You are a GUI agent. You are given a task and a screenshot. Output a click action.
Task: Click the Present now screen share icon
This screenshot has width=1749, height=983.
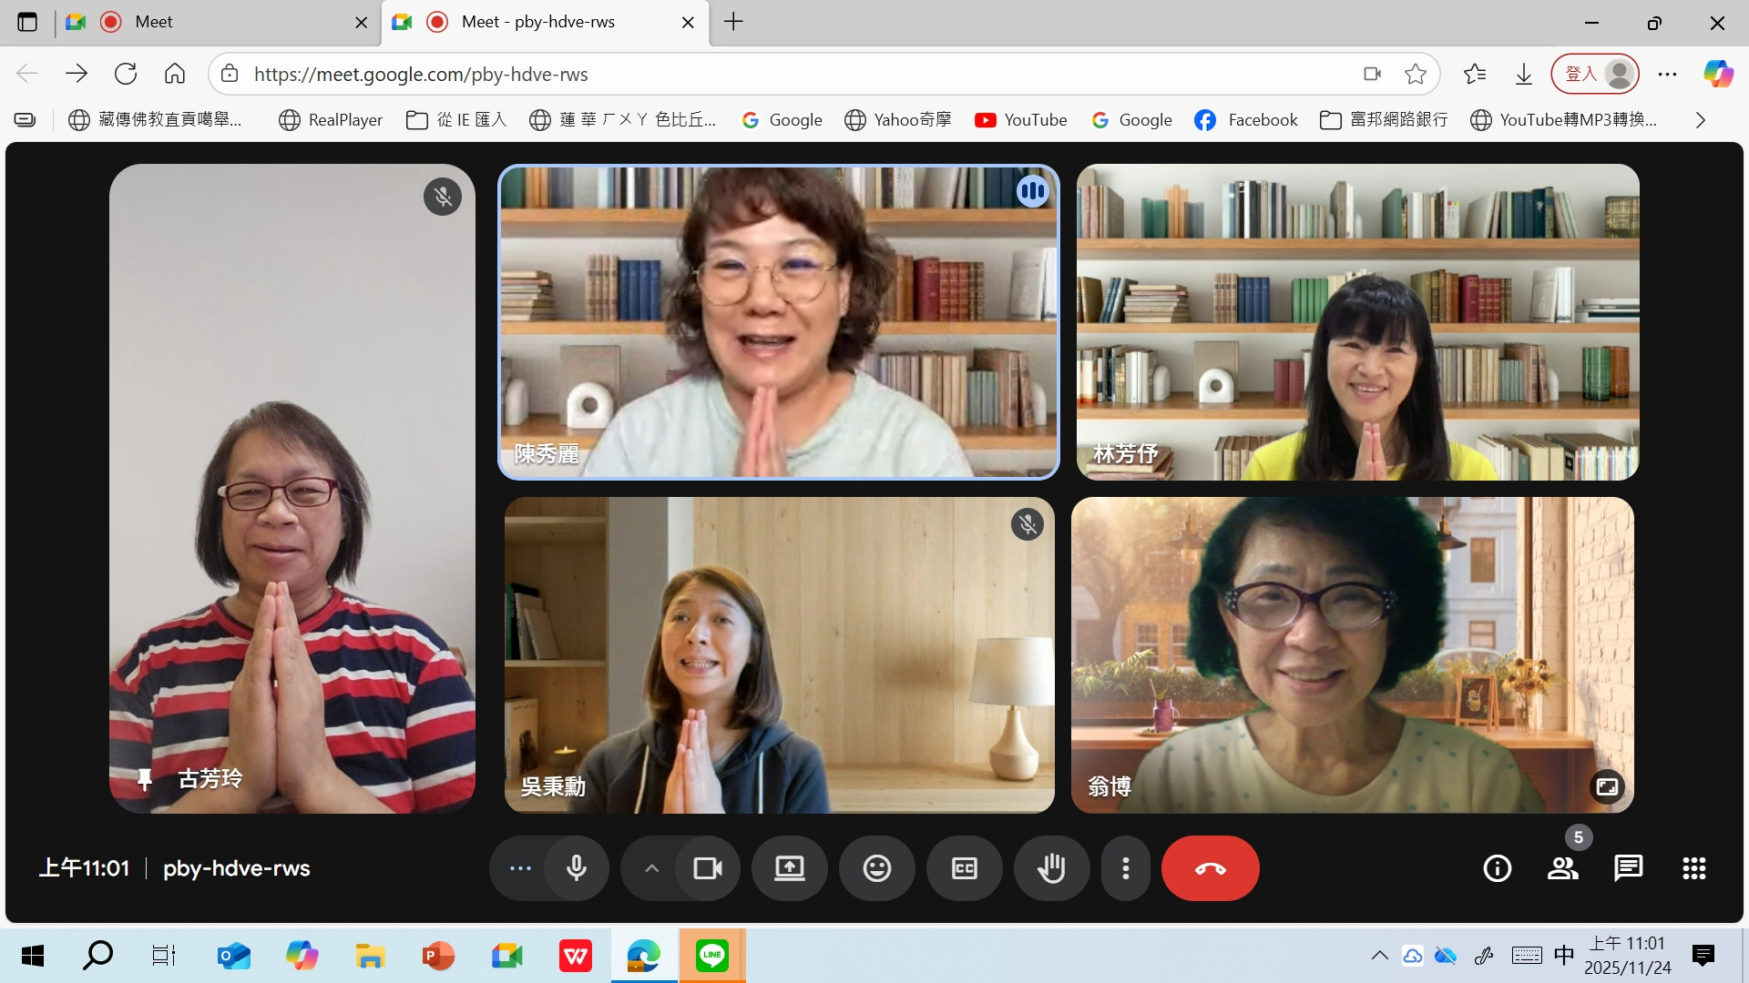789,868
